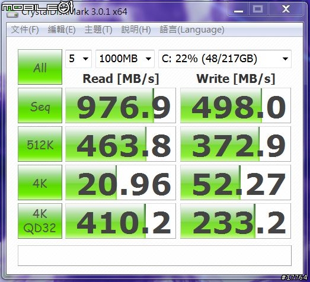Close the CrystalDiskMark window

286,9
